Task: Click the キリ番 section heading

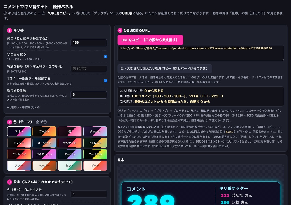Action: pos(18,30)
